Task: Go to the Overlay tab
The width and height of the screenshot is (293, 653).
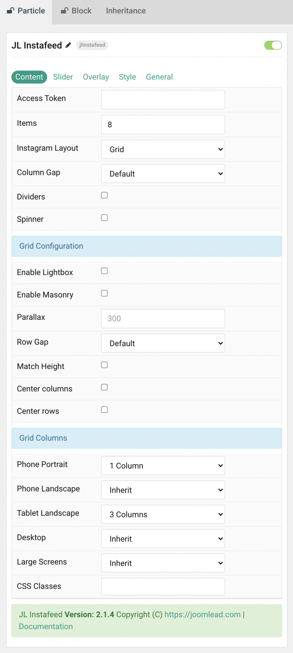Action: (x=96, y=77)
